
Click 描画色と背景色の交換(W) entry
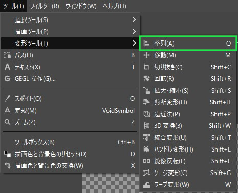tap(71, 166)
